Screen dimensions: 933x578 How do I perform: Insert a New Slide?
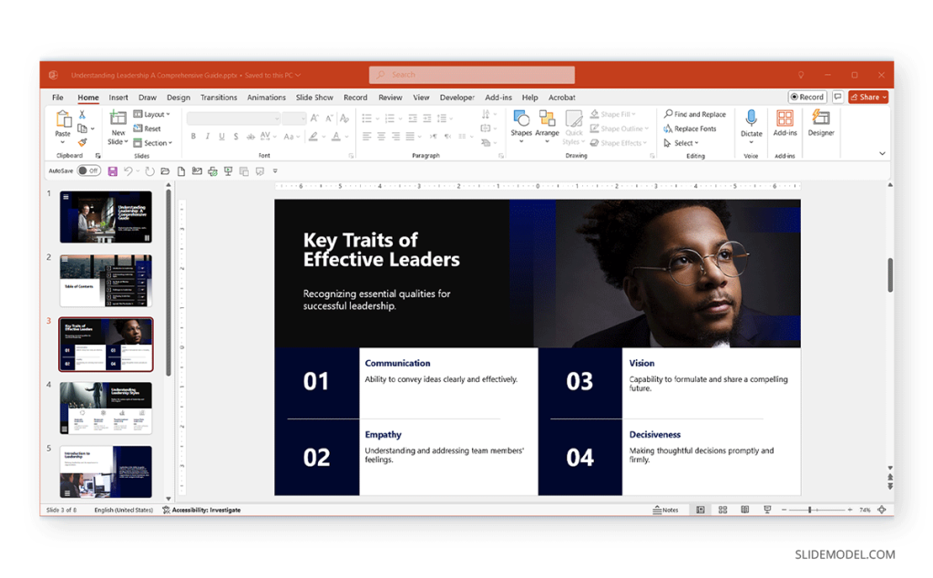[118, 128]
